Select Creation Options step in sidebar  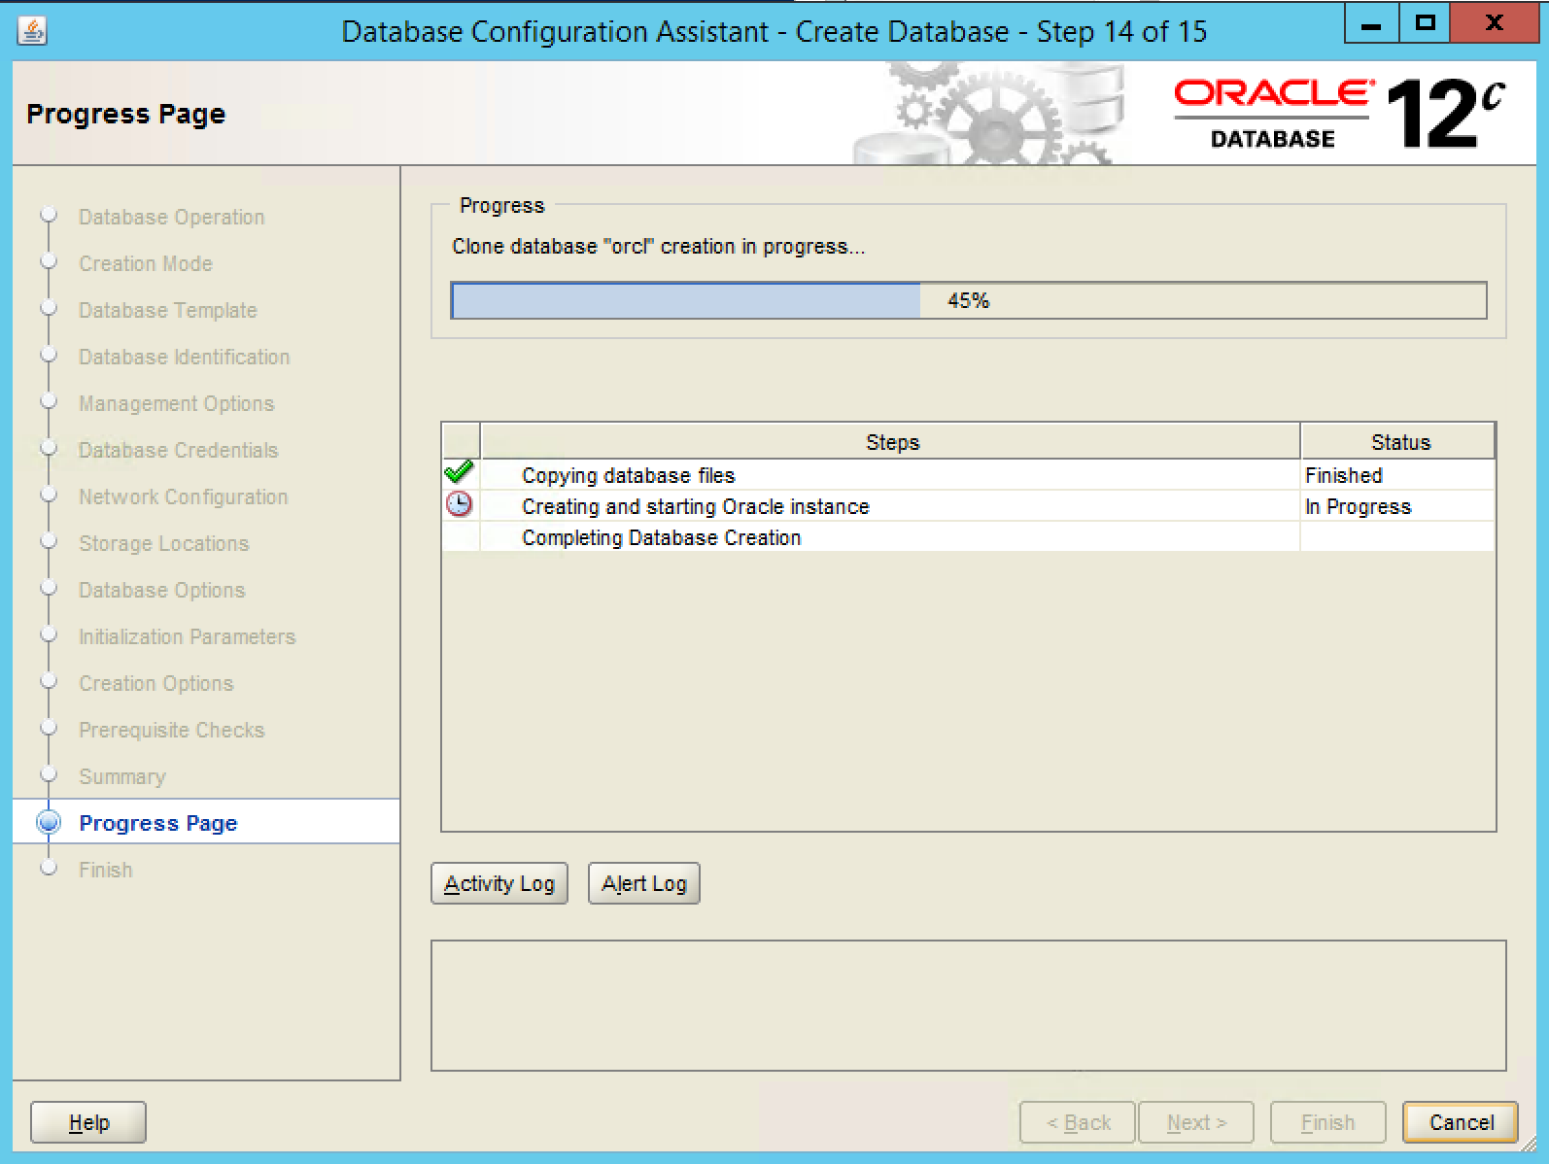(156, 683)
